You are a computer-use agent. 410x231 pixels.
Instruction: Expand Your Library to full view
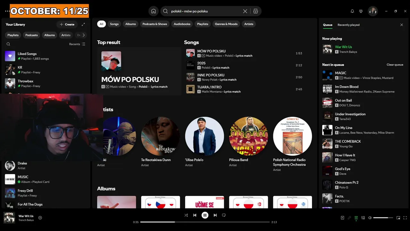83,24
